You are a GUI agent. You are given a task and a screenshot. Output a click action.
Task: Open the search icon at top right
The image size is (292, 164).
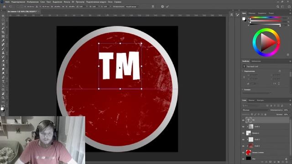278,6
